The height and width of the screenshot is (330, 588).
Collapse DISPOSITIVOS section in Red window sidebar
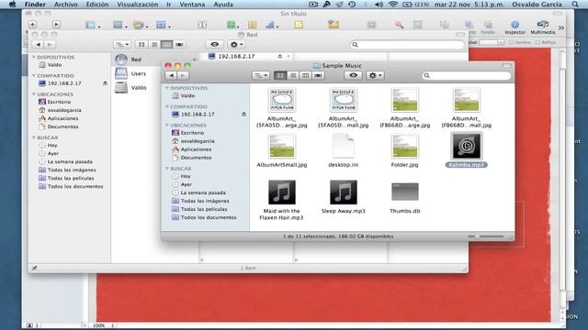click(x=34, y=57)
